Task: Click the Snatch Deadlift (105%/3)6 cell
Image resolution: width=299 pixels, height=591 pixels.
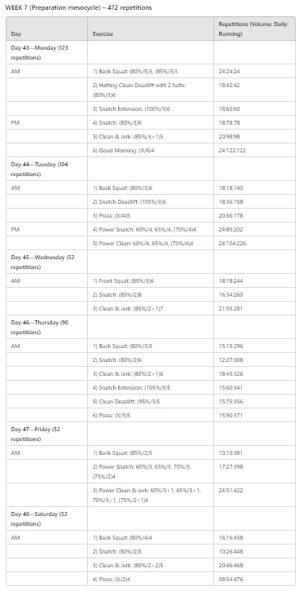Action: (x=151, y=201)
